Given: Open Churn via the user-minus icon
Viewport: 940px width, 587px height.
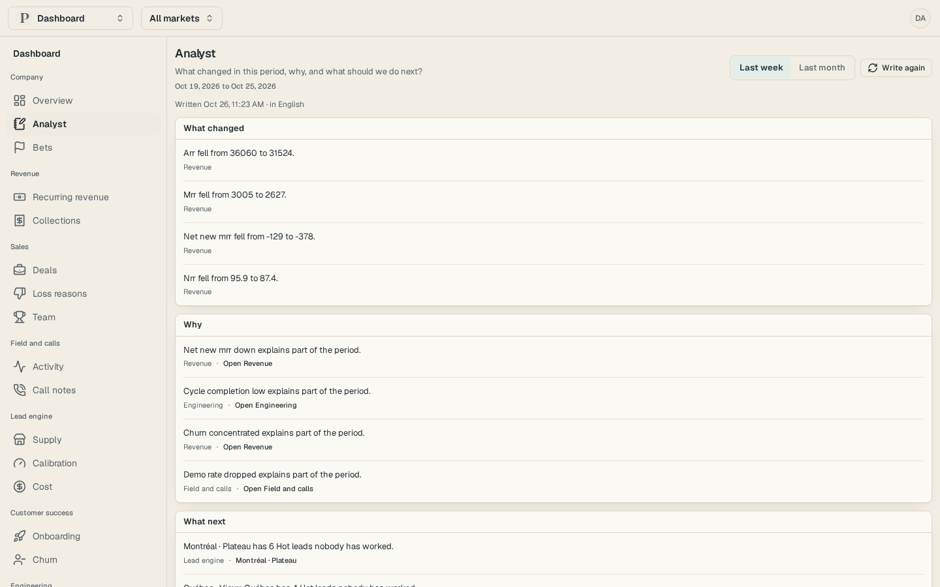Looking at the screenshot, I should (x=20, y=560).
